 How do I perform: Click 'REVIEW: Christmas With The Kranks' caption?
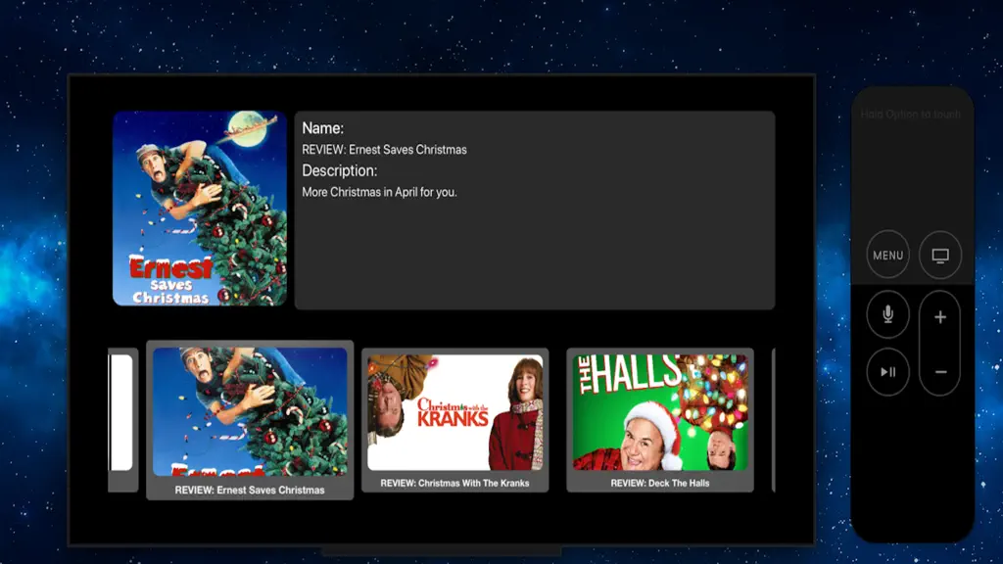pyautogui.click(x=454, y=483)
